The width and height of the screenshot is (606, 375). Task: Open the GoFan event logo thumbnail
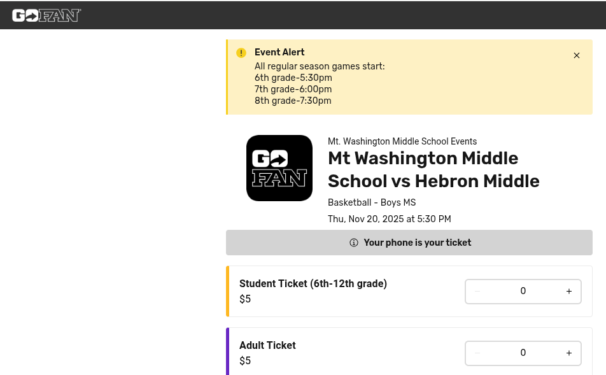tap(279, 168)
